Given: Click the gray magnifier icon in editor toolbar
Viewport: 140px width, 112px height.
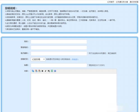Looking at the screenshot, I should click(49, 71).
